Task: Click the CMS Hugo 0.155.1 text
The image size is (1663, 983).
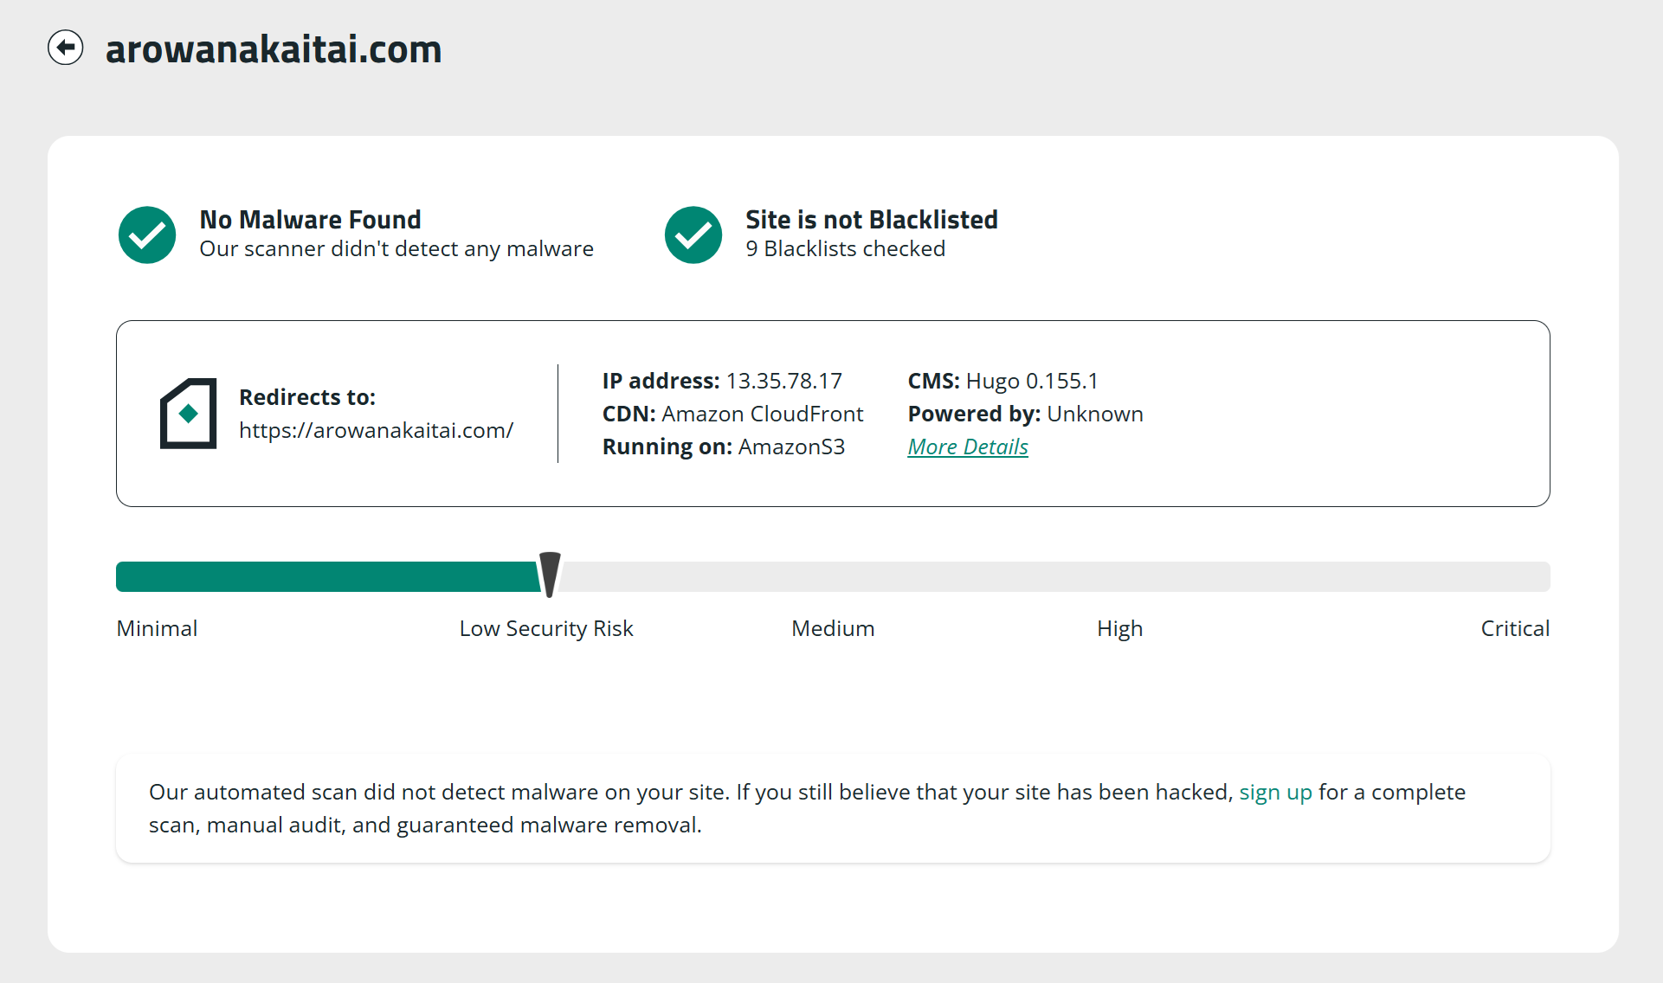Action: coord(1002,381)
